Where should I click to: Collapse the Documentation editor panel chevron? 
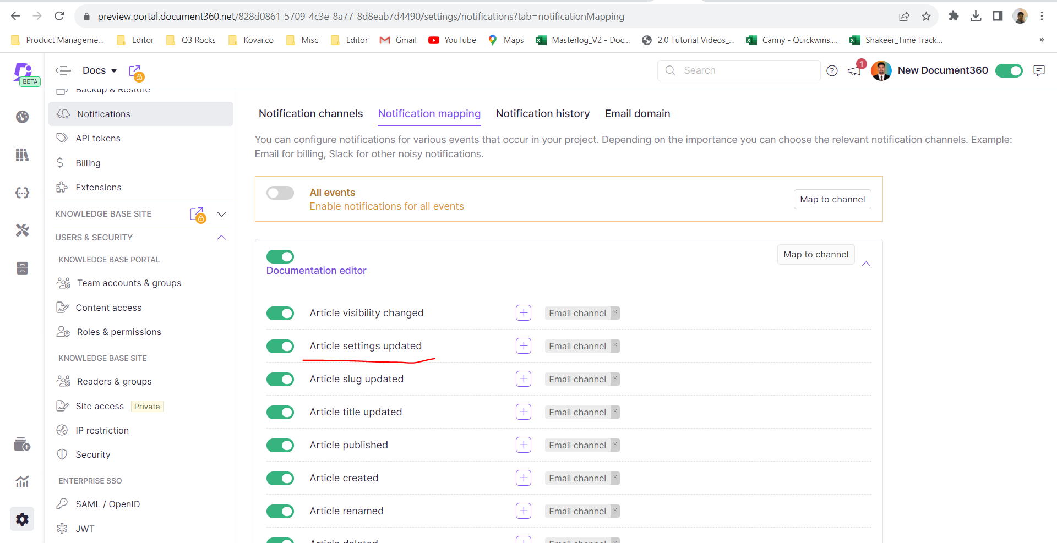[x=866, y=264]
